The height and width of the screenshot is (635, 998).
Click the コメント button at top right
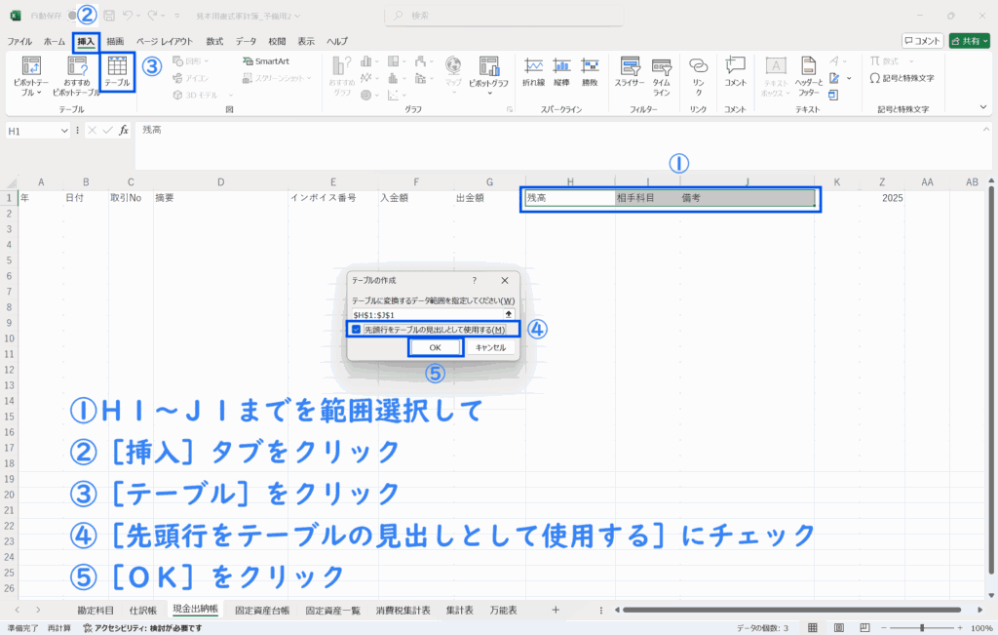(922, 41)
